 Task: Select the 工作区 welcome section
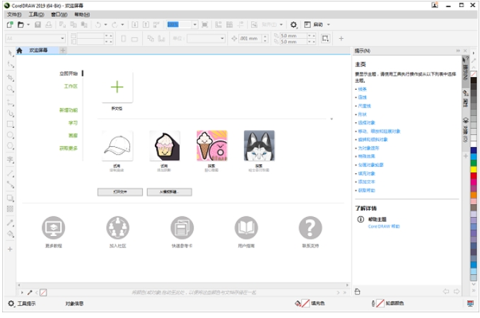[x=71, y=86]
